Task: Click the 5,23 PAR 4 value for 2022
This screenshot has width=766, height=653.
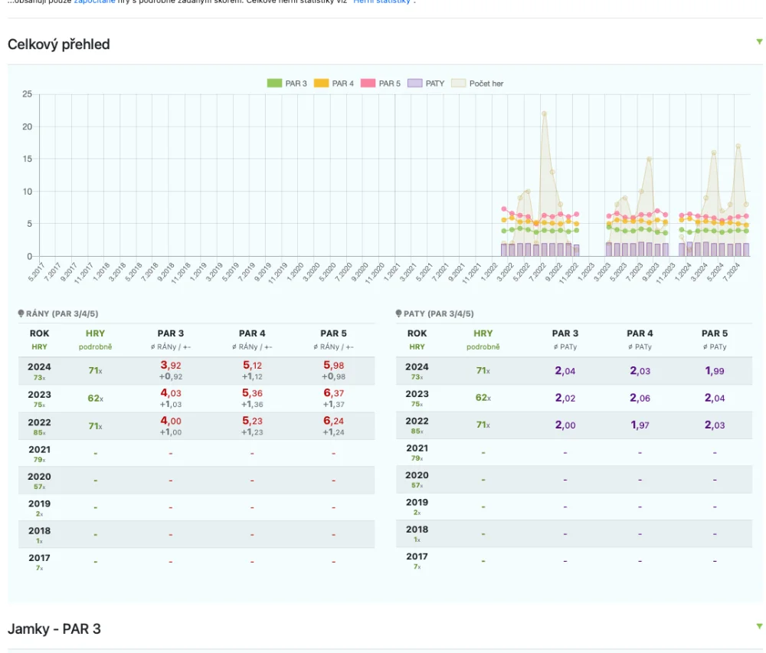Action: 252,421
